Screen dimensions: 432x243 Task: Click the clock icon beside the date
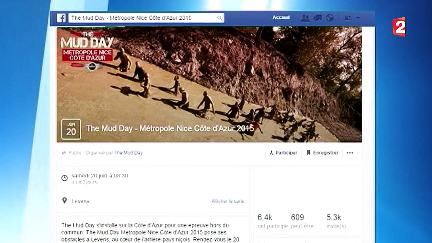tap(64, 178)
